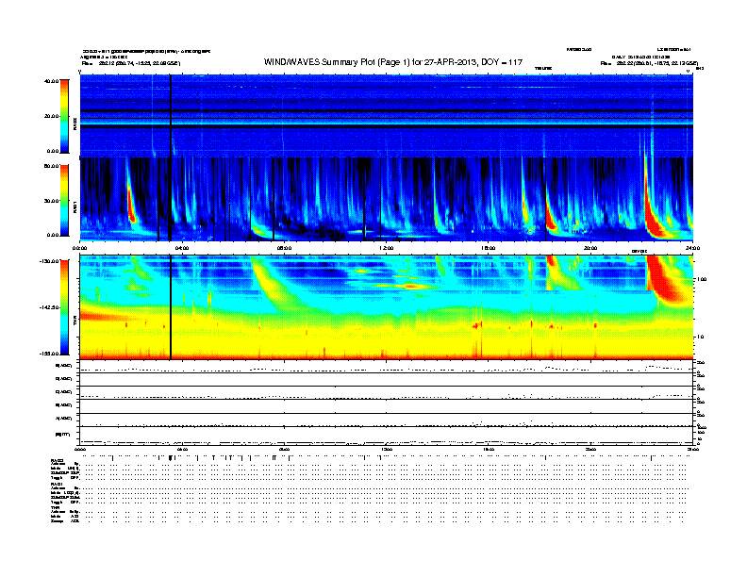Click the TNR panel color scale bar
The image size is (747, 577).
click(x=64, y=307)
